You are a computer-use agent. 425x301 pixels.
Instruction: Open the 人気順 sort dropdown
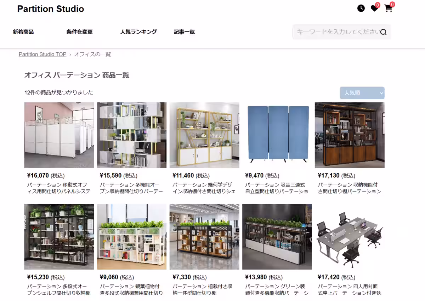(x=362, y=93)
